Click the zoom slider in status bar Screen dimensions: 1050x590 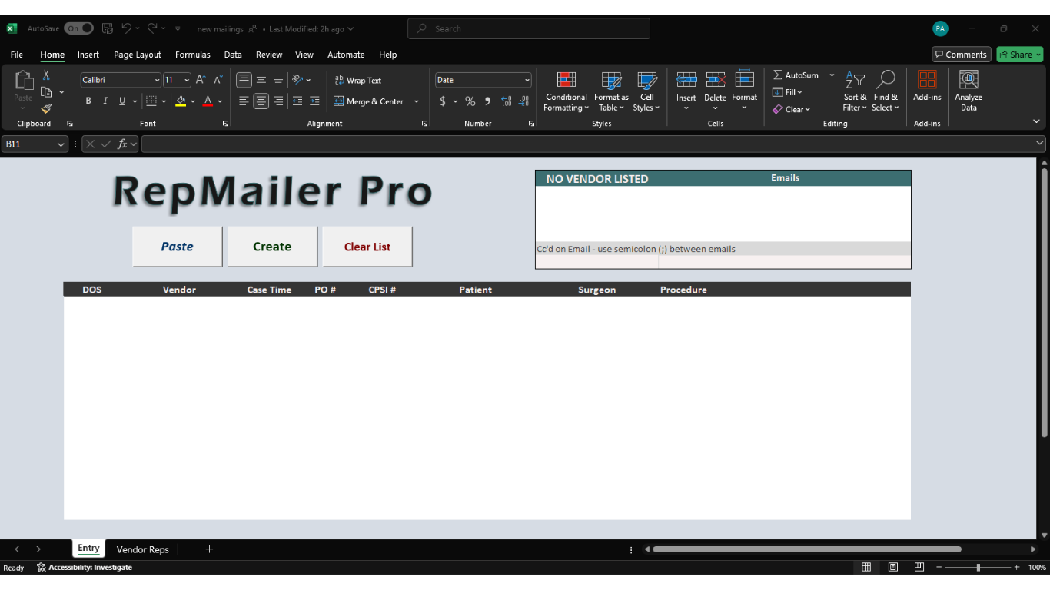(978, 568)
